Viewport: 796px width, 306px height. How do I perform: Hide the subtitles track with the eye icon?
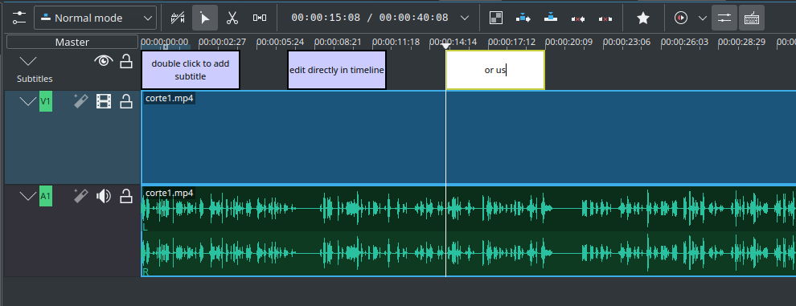point(104,62)
